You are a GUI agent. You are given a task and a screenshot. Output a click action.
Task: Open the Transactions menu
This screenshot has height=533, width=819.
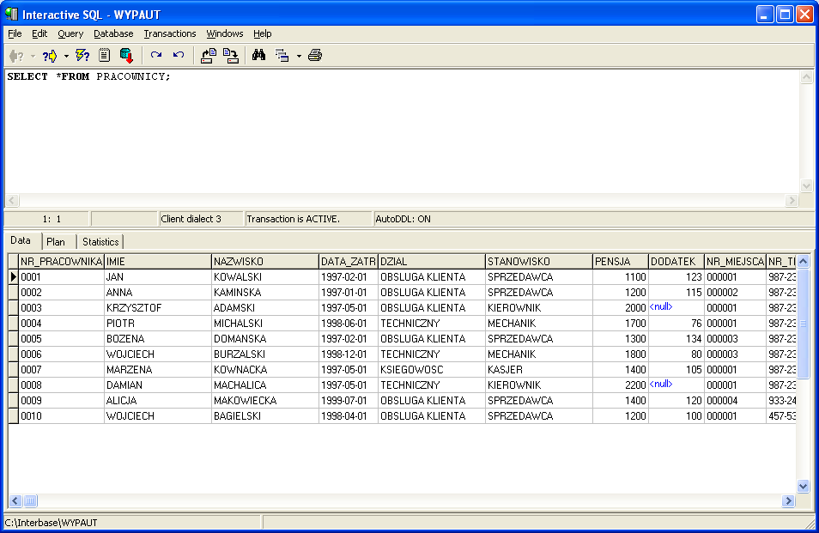click(170, 33)
